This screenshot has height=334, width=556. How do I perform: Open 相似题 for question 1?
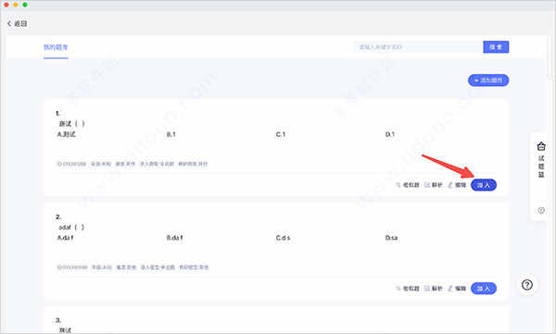coord(408,185)
